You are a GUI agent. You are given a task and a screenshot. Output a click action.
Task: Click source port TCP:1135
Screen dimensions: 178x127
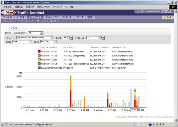pos(68,60)
